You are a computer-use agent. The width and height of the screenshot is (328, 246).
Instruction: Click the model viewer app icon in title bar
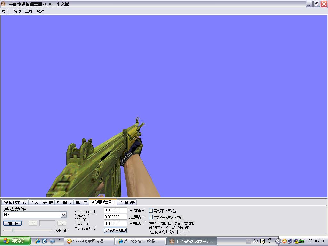tap(3, 4)
